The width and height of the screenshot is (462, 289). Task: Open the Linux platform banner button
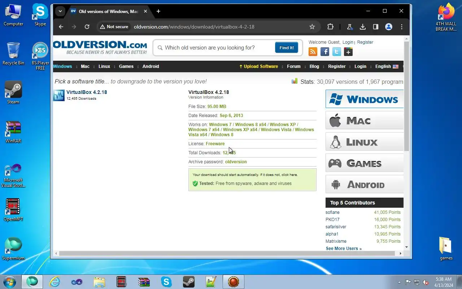365,142
